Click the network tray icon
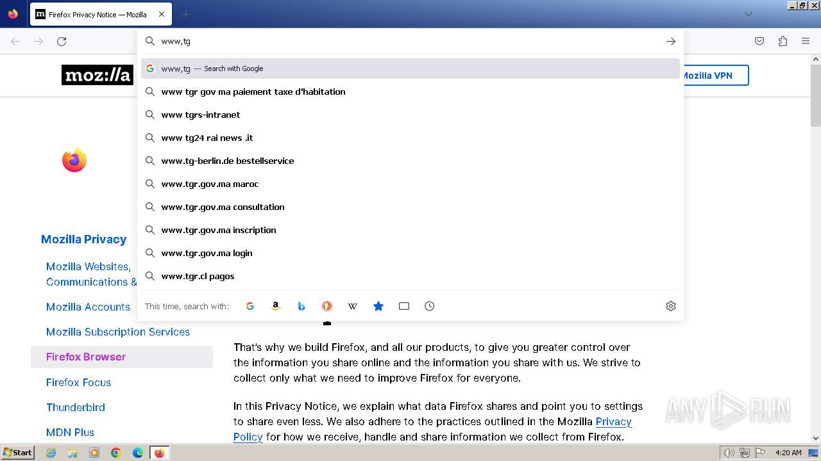The image size is (821, 461). (745, 453)
